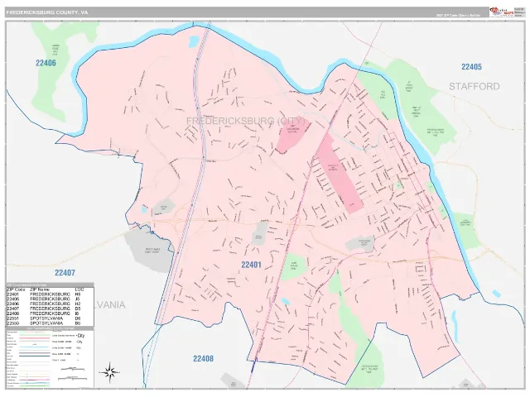Select table row with location D5
Viewport: 530px width, 397px height.
[50, 309]
